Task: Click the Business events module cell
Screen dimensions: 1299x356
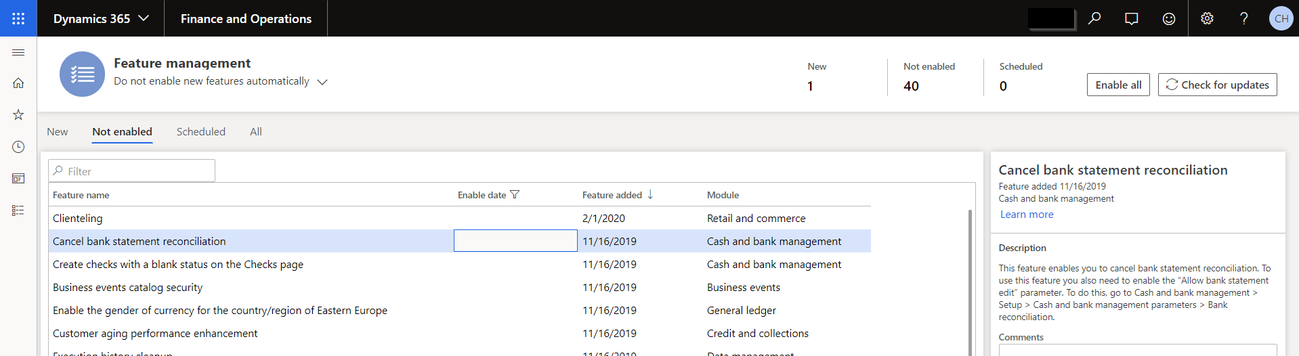Action: click(x=744, y=288)
